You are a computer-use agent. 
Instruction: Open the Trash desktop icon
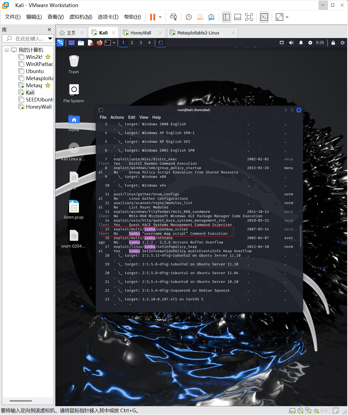point(74,64)
